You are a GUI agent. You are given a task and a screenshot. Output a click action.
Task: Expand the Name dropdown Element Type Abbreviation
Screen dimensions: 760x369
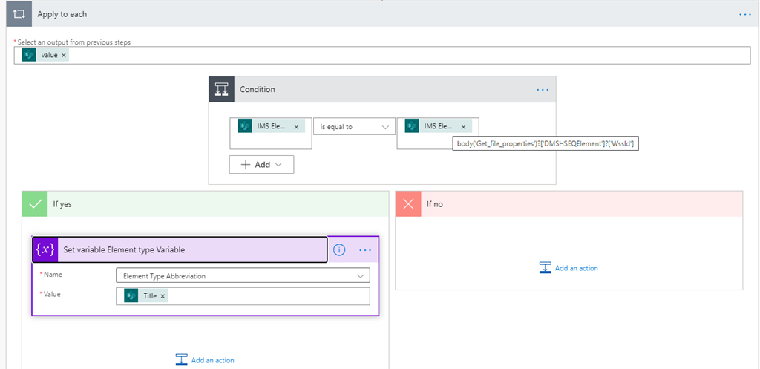(243, 276)
